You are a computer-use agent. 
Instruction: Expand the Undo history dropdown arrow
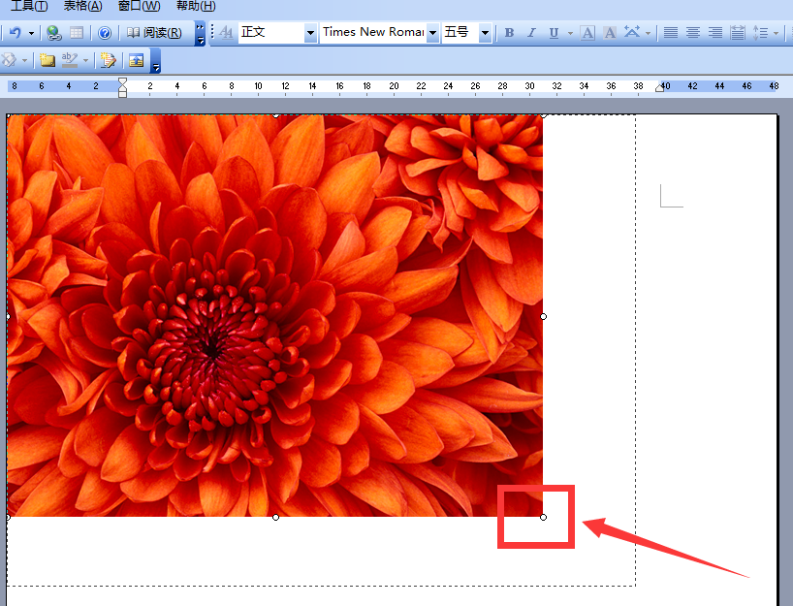click(31, 33)
